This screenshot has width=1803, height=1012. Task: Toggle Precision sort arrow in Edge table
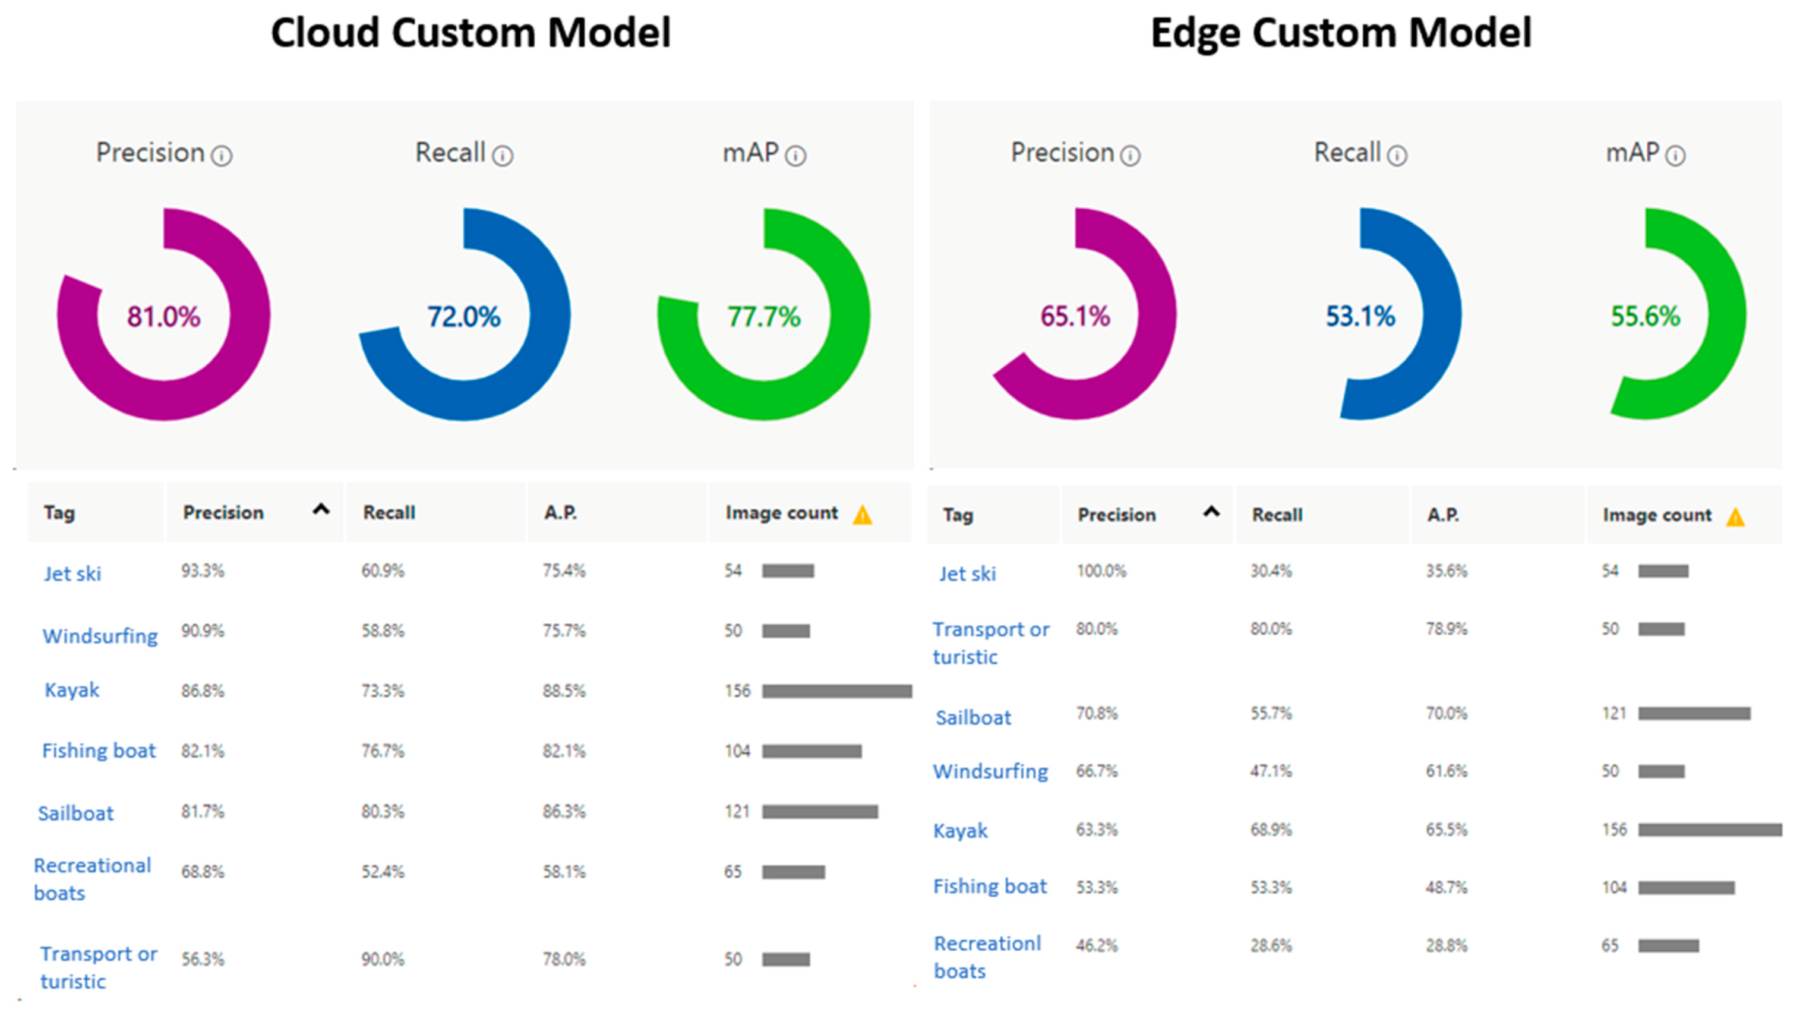tap(1211, 512)
